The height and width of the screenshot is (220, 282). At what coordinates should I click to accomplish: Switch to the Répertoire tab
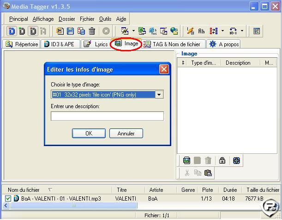click(x=22, y=44)
